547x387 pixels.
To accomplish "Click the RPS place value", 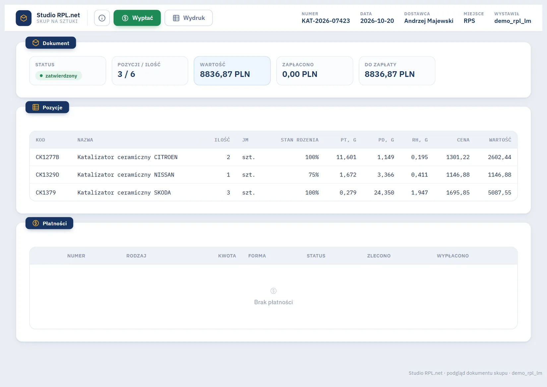I will (x=469, y=21).
